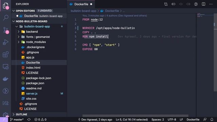Viewport: 217px width, 122px height.
Task: Select Dockerfile in the file tree
Action: tap(39, 62)
